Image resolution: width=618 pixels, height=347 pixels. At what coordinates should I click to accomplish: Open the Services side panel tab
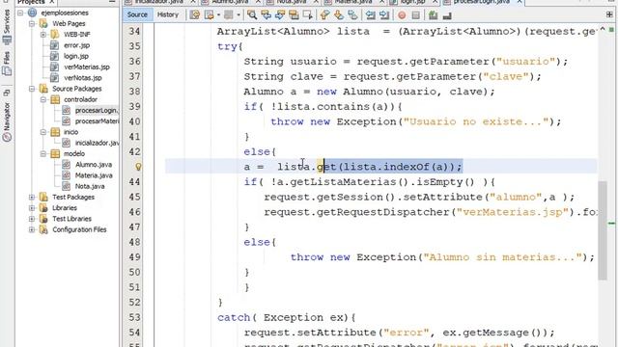click(x=7, y=27)
